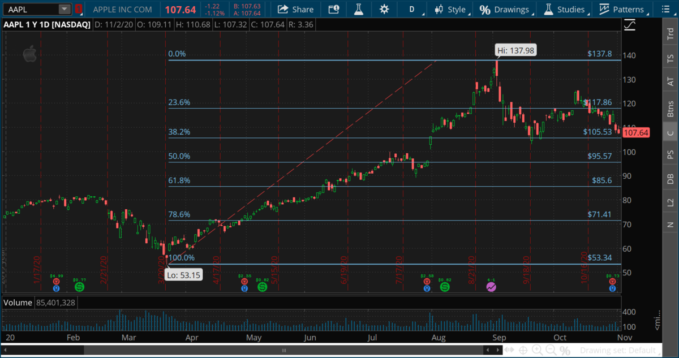Viewport: 679px width, 358px height.
Task: Click the blue lightbulb icon under $0.73
Action: [x=612, y=288]
